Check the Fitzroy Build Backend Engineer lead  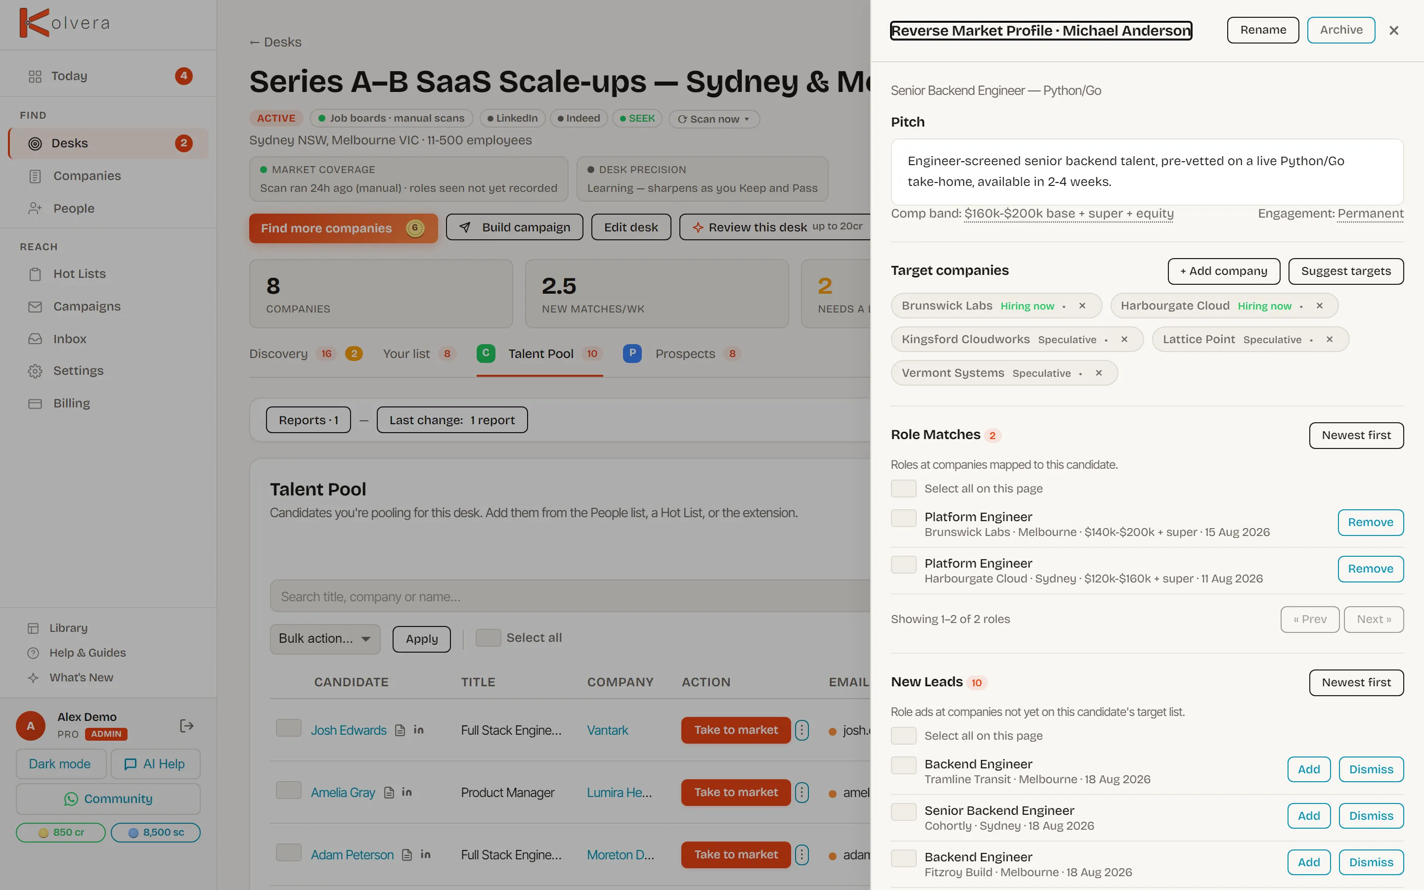[x=903, y=858]
